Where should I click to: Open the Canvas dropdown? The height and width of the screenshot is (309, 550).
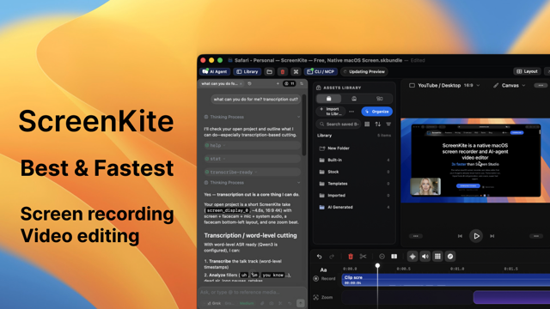(x=510, y=86)
